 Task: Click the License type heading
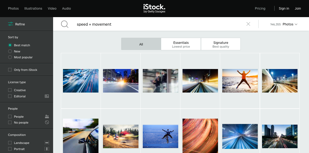pyautogui.click(x=17, y=82)
